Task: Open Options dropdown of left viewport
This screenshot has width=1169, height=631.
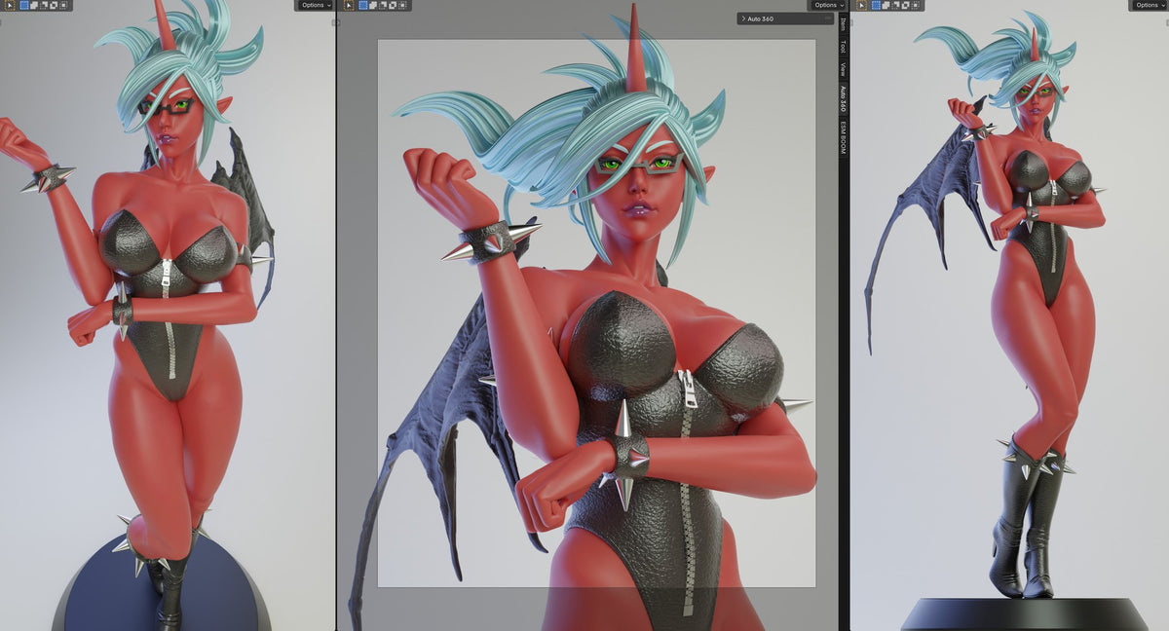Action: (x=314, y=5)
